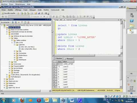Open the VirtualBox Périphériques menu

[20, 4]
